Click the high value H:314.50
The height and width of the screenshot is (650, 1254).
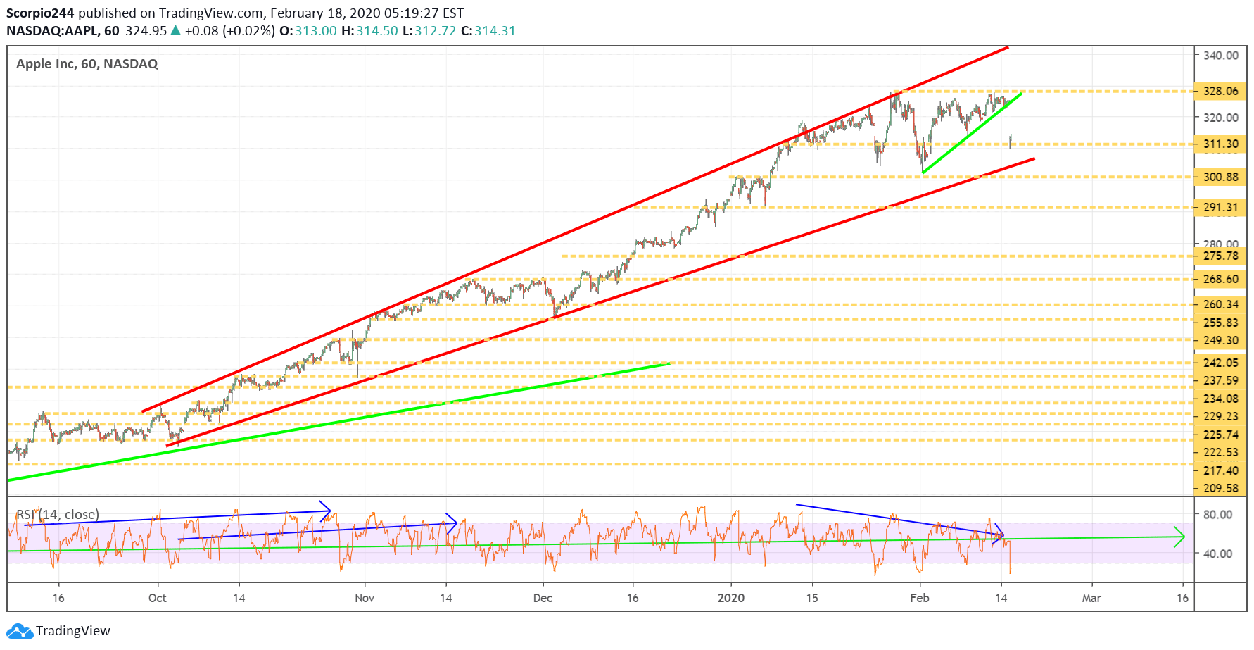tap(369, 31)
